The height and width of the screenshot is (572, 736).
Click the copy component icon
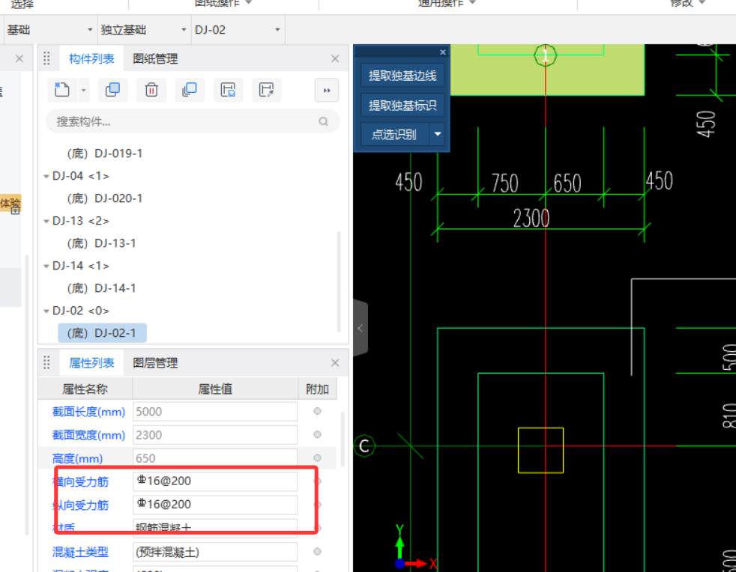tap(112, 90)
